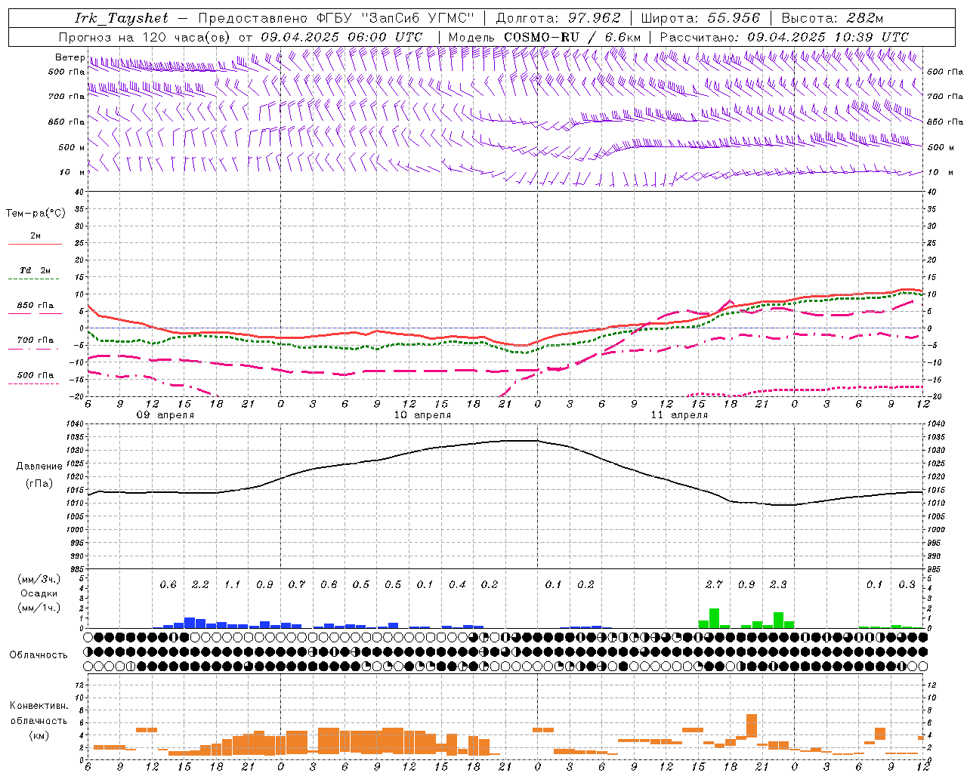Click the Облачность row label
Screen dimensions: 967x773
pos(38,654)
